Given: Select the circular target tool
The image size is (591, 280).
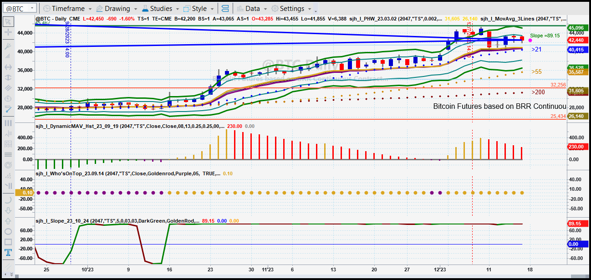Looking at the screenshot, I should coord(8,165).
